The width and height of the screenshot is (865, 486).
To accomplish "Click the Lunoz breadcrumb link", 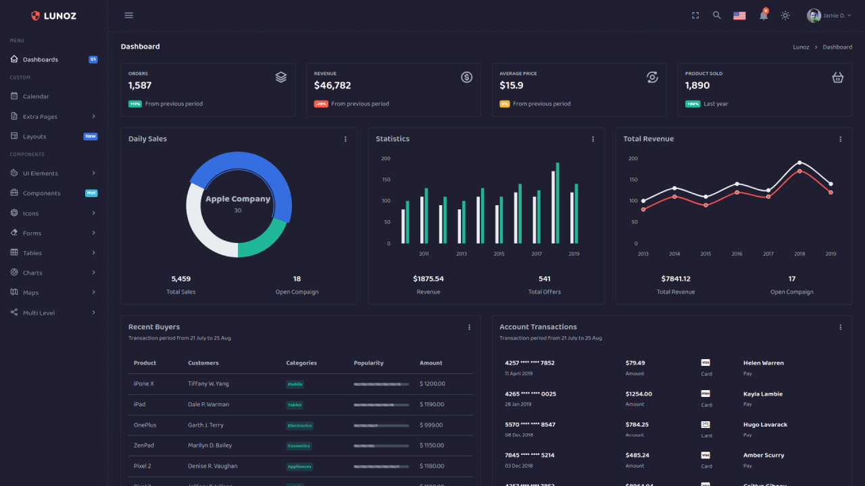I will [x=801, y=47].
